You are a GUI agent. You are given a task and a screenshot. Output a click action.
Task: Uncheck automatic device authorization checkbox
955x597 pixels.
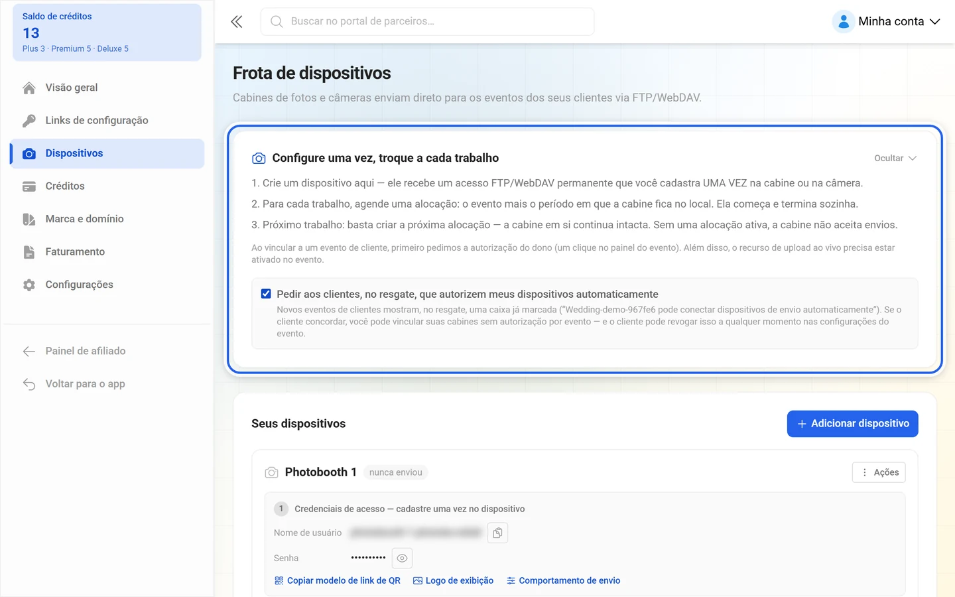click(x=266, y=294)
